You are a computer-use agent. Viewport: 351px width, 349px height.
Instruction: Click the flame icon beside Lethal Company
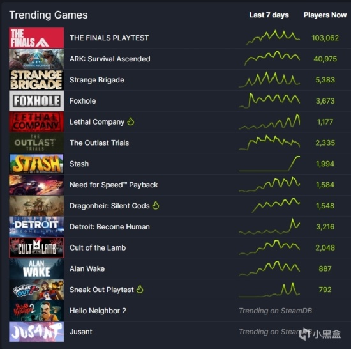coord(131,121)
